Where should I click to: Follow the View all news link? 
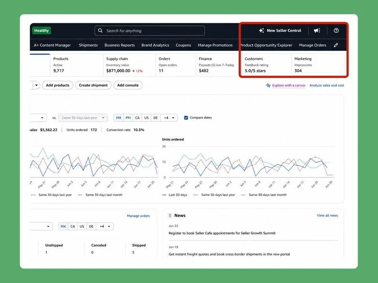(327, 215)
